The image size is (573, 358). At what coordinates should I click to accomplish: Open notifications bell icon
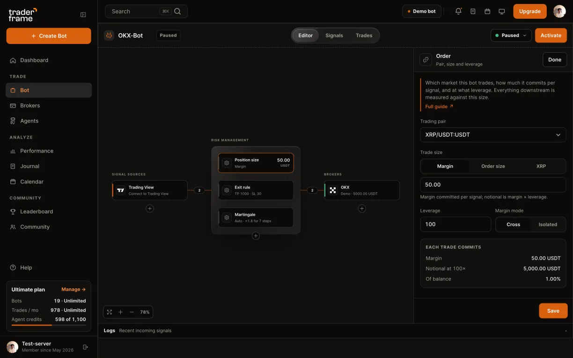(458, 11)
